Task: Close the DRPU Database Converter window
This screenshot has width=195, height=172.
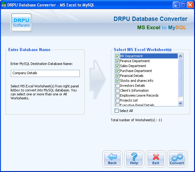Action: pyautogui.click(x=190, y=5)
